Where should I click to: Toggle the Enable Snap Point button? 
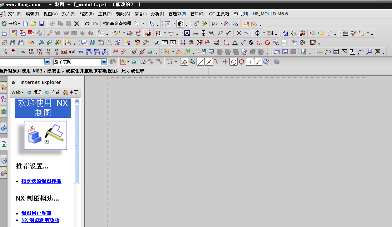coord(184,62)
